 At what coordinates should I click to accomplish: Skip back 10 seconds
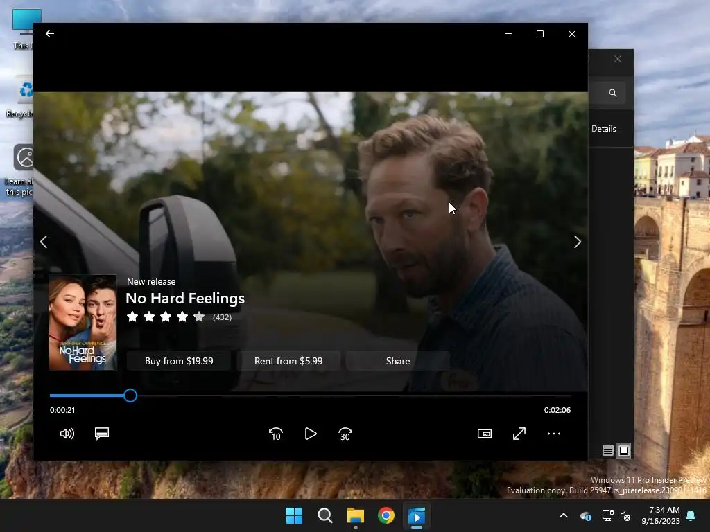pyautogui.click(x=276, y=434)
